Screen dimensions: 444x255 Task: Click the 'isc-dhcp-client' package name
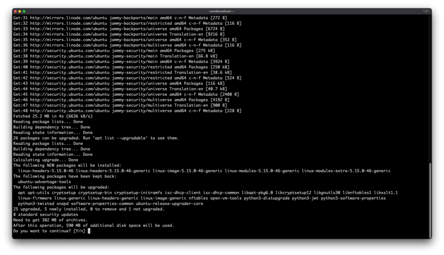click(183, 193)
